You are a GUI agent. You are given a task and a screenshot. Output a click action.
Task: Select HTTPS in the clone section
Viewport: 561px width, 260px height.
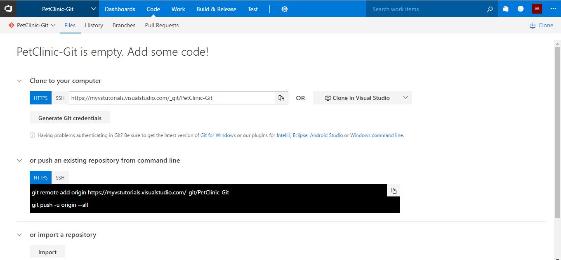[40, 98]
